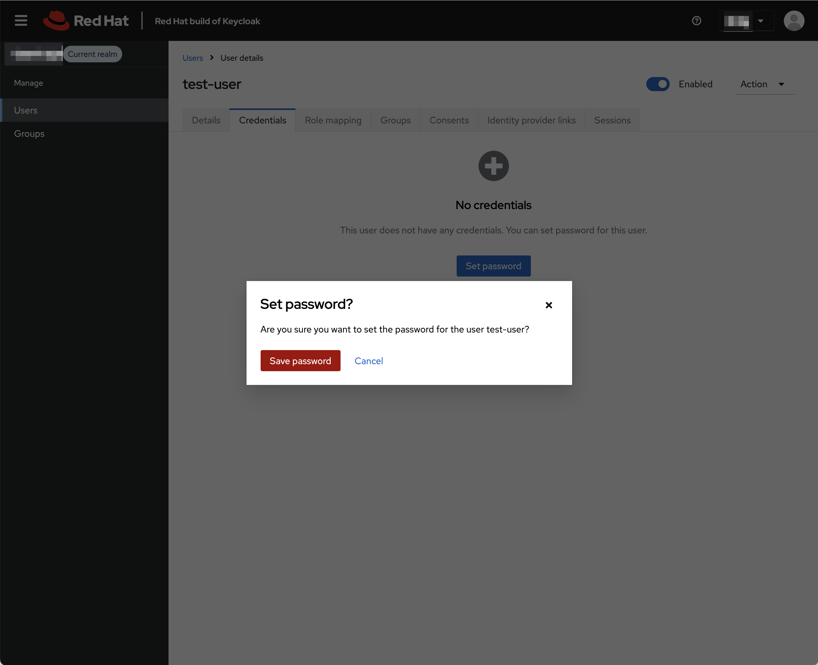The height and width of the screenshot is (665, 818).
Task: Click the User details breadcrumb text
Action: pos(242,58)
